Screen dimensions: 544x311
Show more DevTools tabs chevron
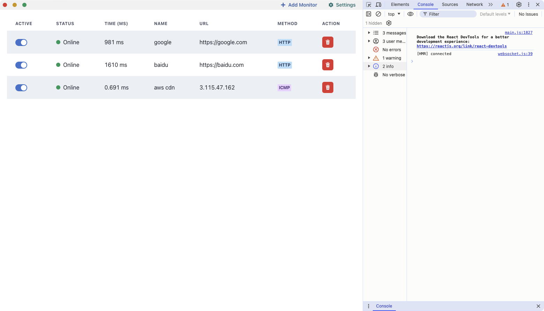tap(491, 5)
